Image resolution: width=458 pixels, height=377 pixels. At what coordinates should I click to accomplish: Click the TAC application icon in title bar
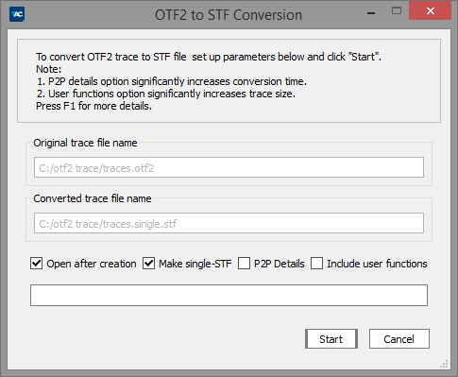coord(17,14)
